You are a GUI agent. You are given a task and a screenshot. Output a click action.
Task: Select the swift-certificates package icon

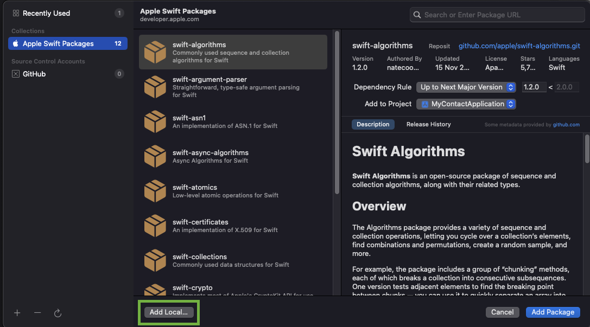click(155, 226)
